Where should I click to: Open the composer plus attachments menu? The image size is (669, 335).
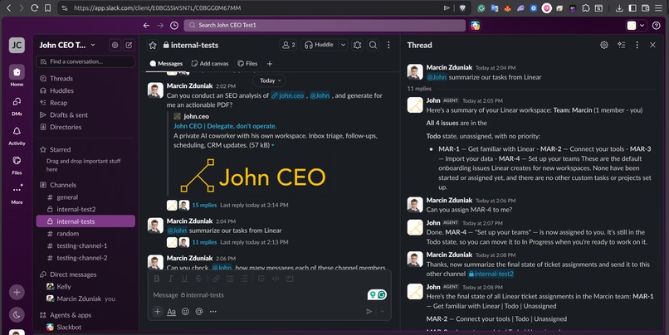coord(157,312)
